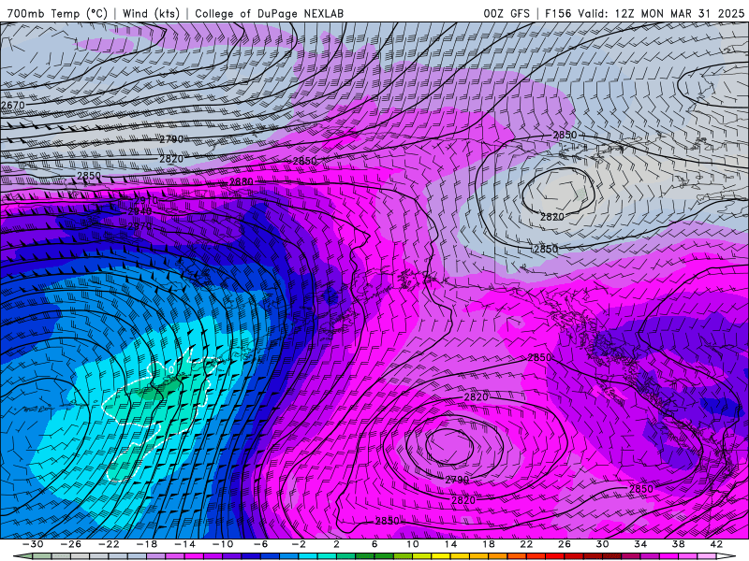Click the 2910 height contour label
The height and width of the screenshot is (561, 749).
(146, 200)
